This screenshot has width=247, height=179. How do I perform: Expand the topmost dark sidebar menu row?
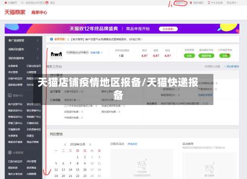24,40
